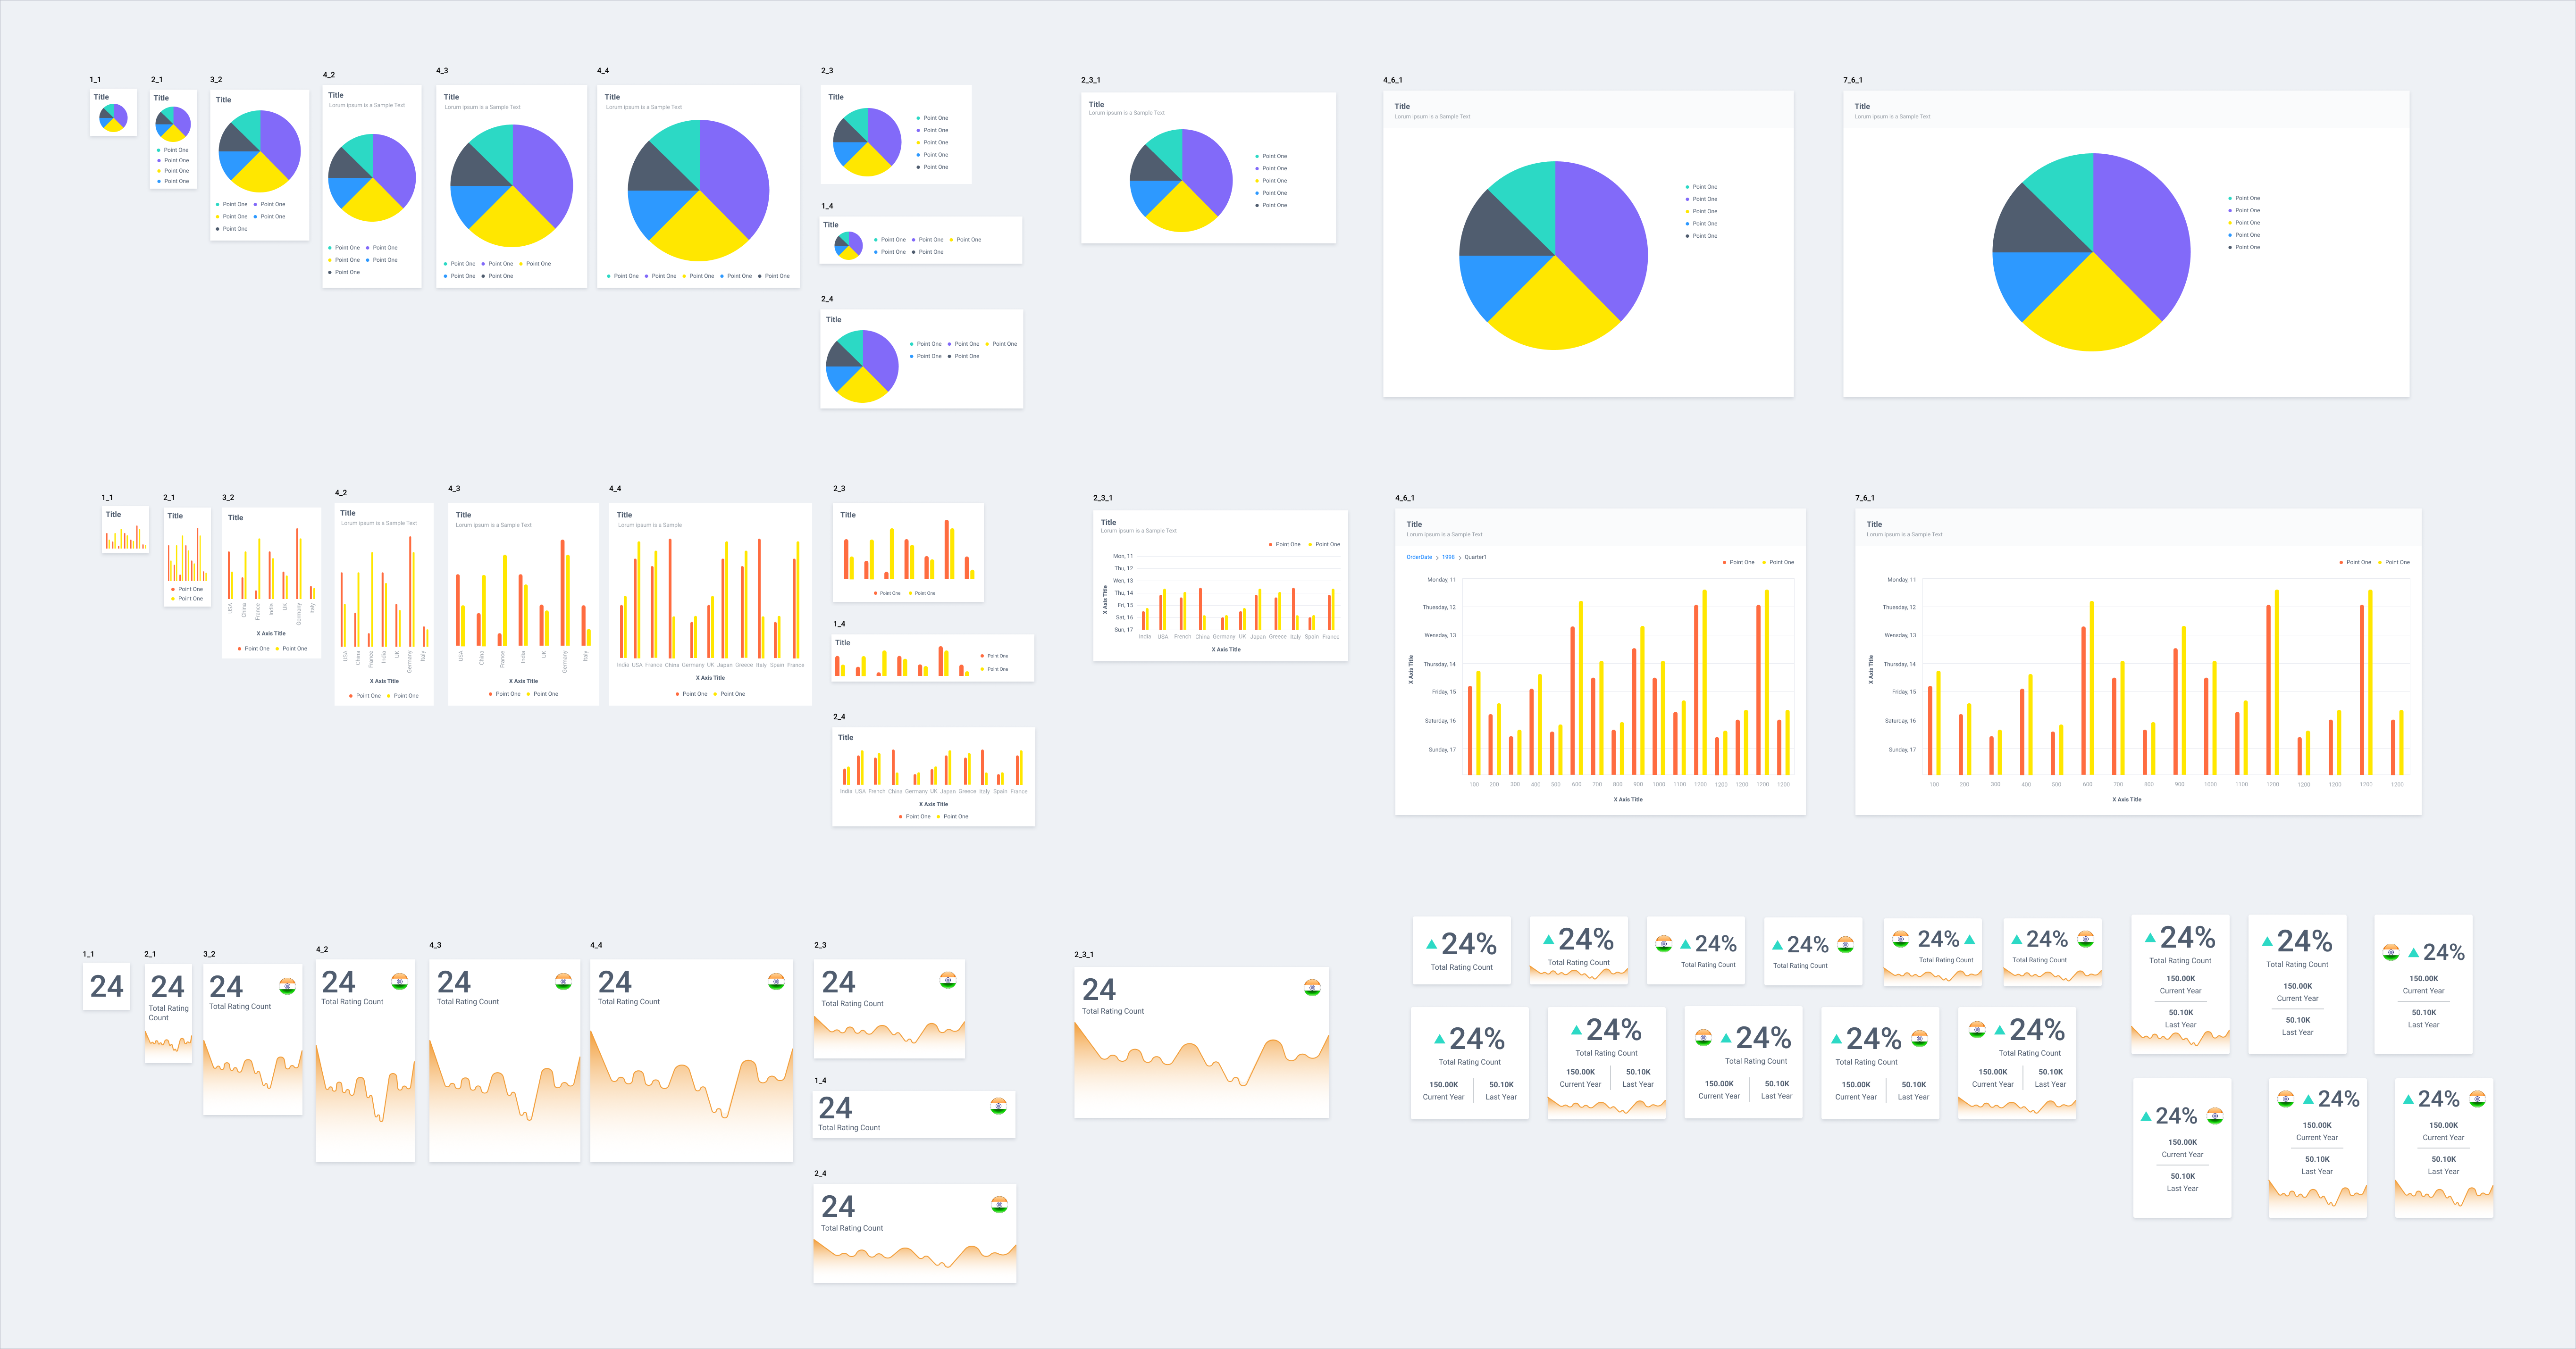Screen dimensions: 2576x1349
Task: Click 7_6_1 label above the bar chart
Action: point(1864,498)
